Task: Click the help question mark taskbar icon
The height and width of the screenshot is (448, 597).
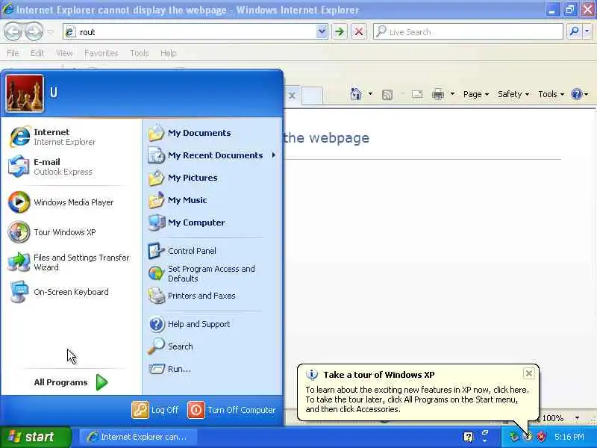Action: [x=469, y=437]
